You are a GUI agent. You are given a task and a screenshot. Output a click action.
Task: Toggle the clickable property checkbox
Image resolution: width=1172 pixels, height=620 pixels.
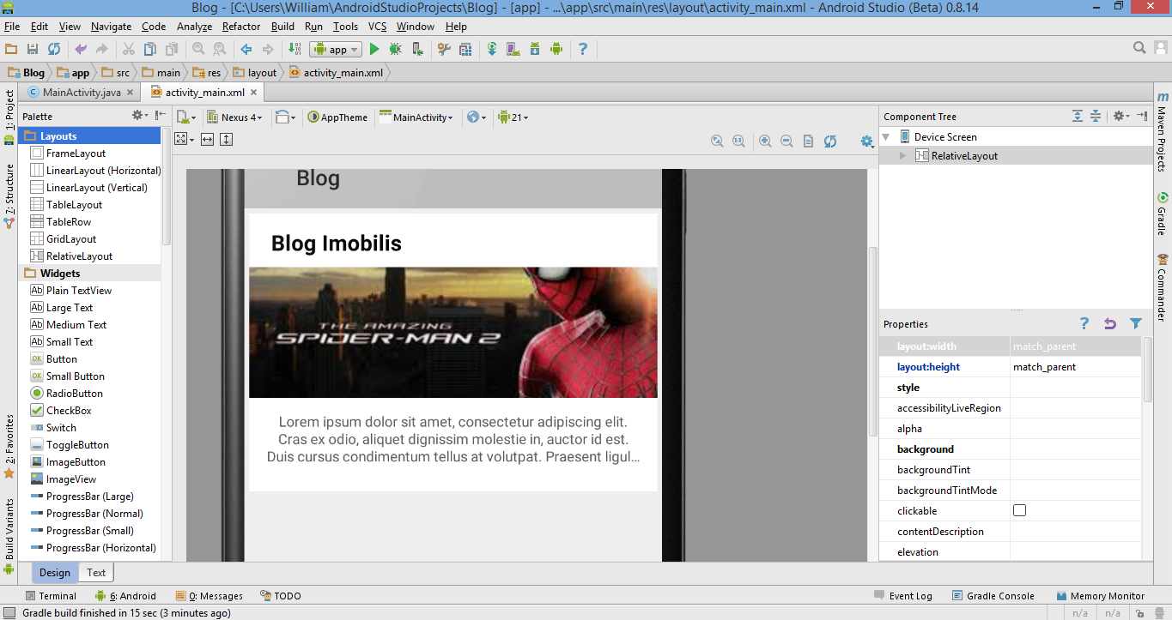tap(1019, 511)
